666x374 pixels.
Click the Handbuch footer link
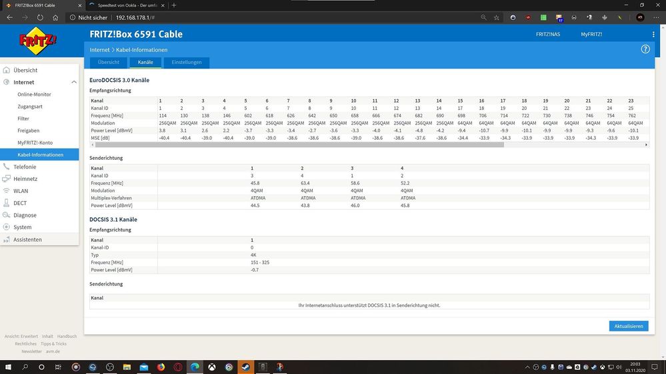(67, 336)
